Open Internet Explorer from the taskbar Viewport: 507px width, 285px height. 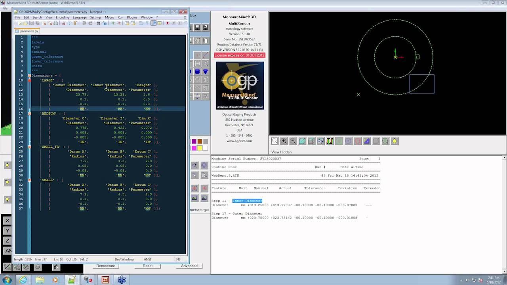pyautogui.click(x=23, y=280)
